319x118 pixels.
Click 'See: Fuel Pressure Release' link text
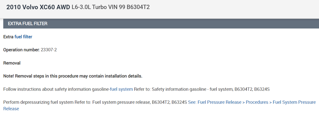(215, 102)
